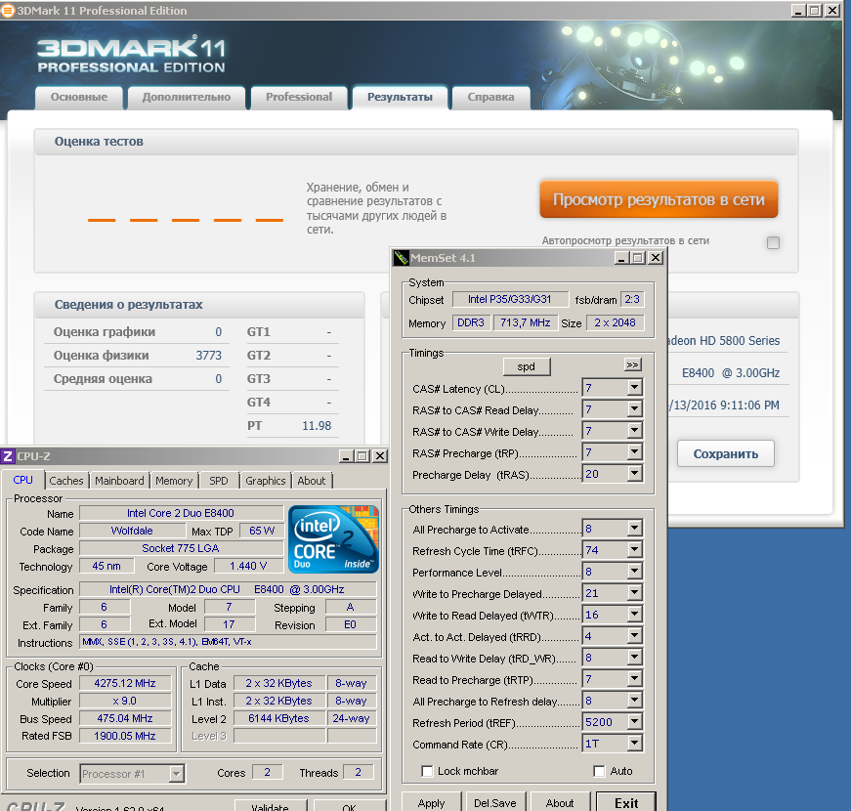Open the Precharge Delay (tRAS) dropdown
Viewport: 851px width, 811px height.
click(x=634, y=473)
